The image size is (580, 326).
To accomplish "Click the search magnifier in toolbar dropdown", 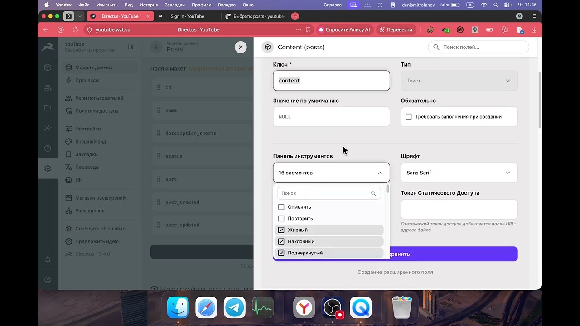I will [373, 193].
